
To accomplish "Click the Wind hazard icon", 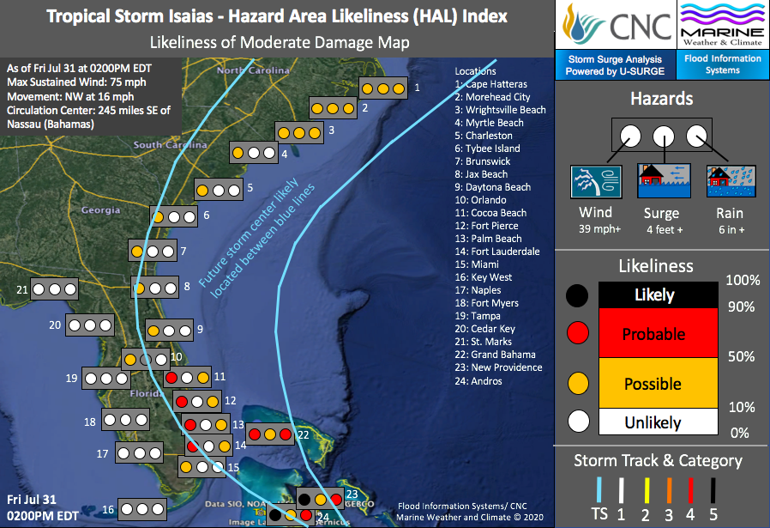I will click(596, 181).
